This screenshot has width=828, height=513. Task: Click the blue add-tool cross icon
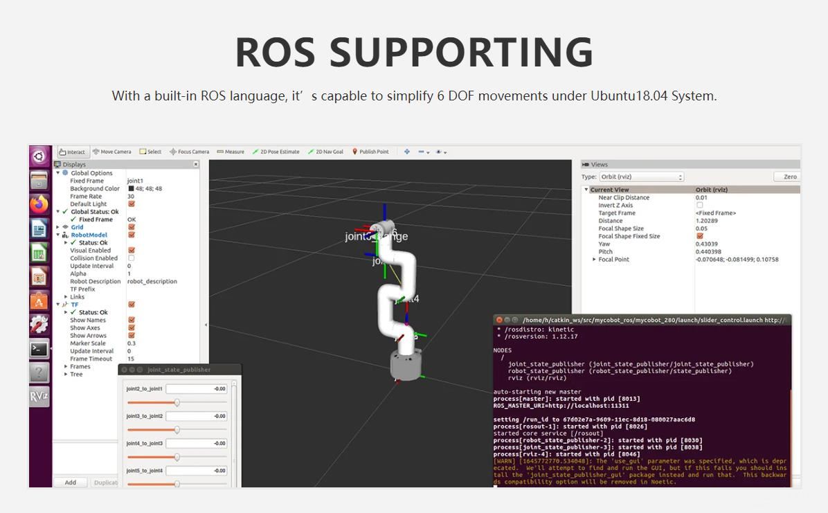click(x=406, y=152)
